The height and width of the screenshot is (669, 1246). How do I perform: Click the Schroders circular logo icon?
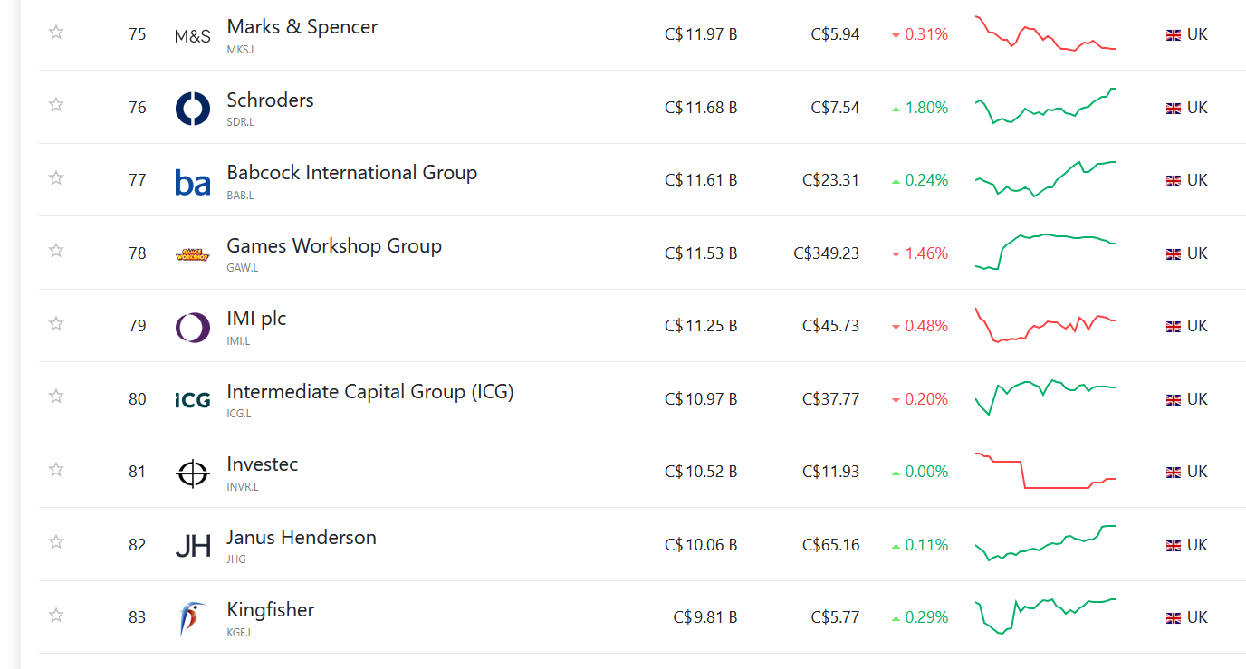pos(193,108)
